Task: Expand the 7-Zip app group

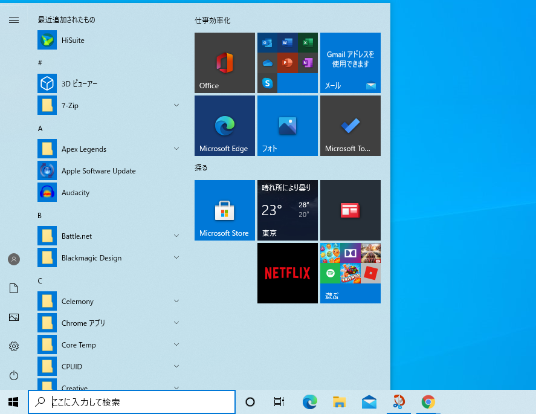Action: pyautogui.click(x=176, y=105)
